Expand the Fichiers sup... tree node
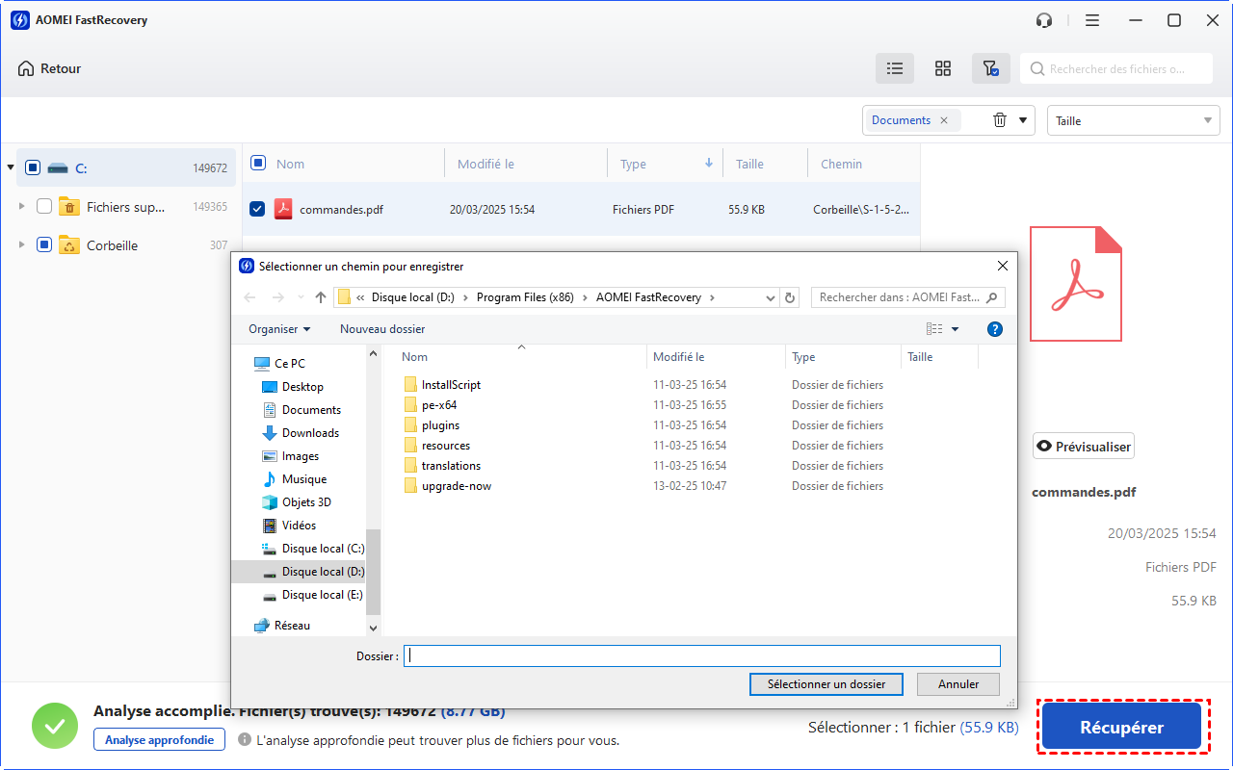This screenshot has height=770, width=1233. [22, 206]
